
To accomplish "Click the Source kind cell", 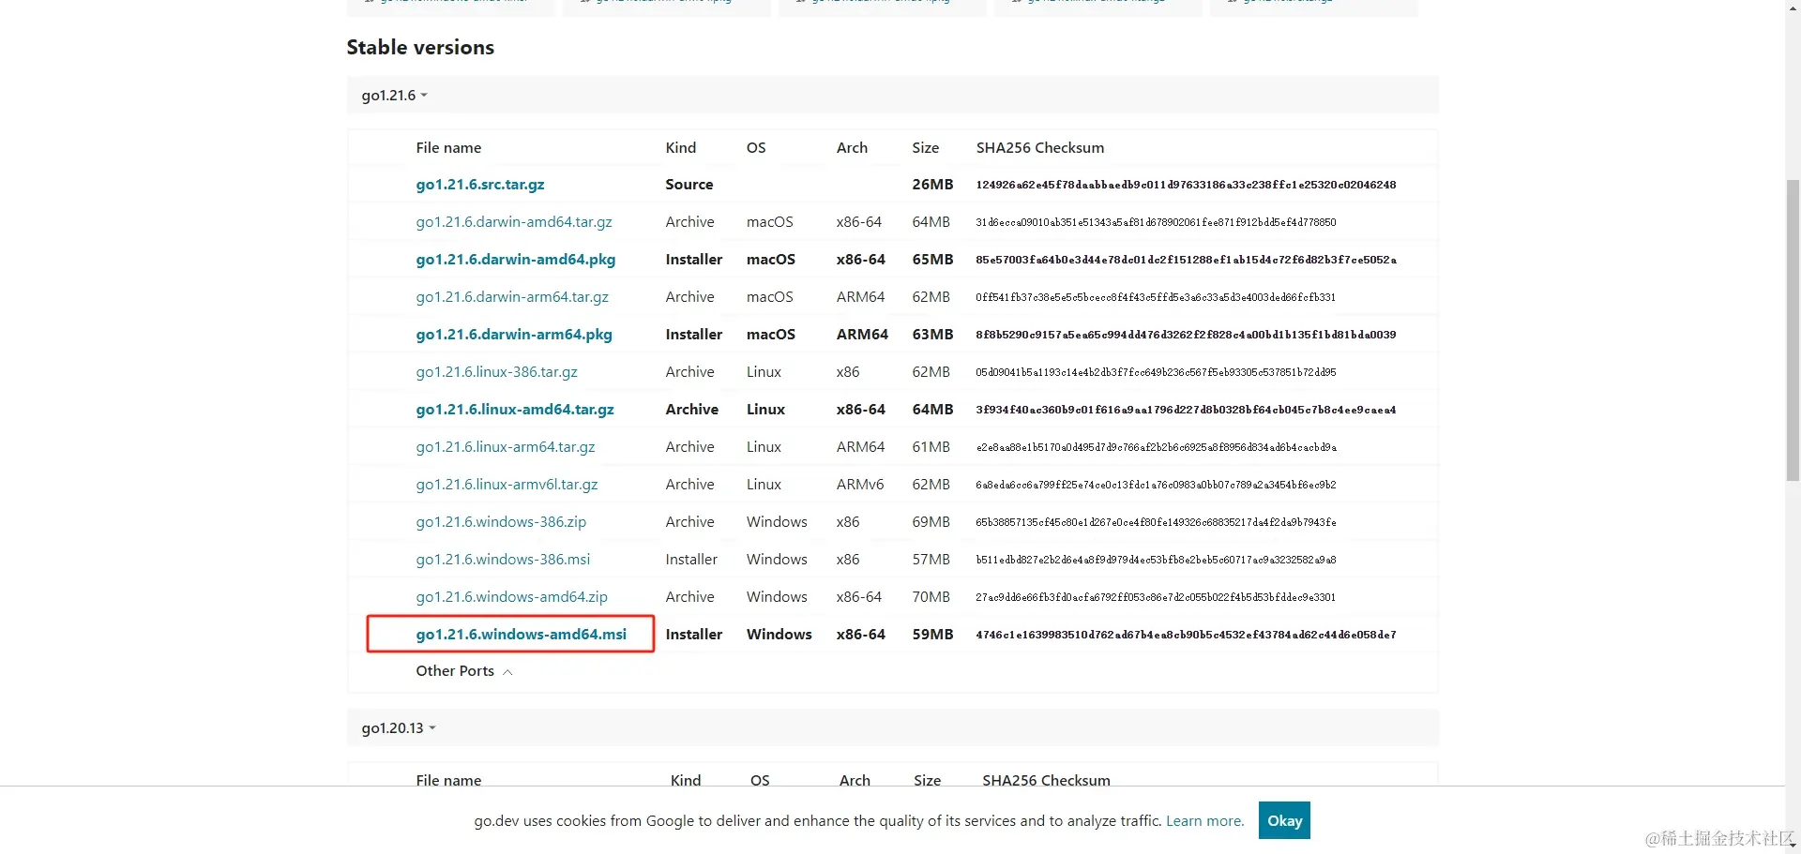I will [x=689, y=185].
